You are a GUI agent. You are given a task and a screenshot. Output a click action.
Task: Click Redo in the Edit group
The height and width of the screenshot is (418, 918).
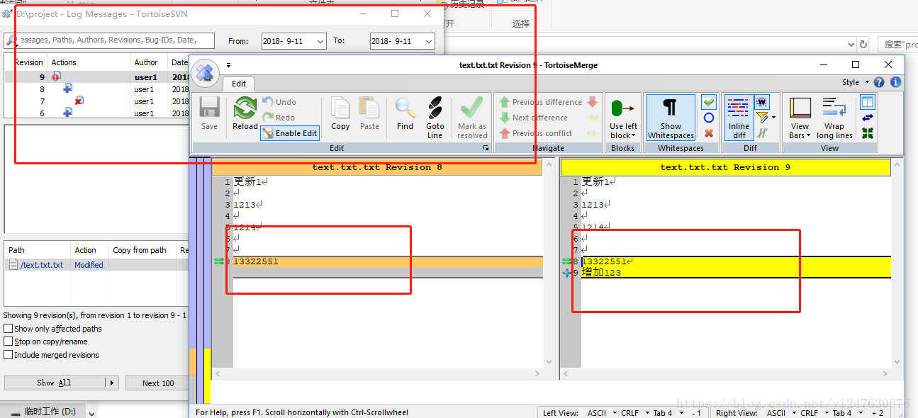(279, 118)
